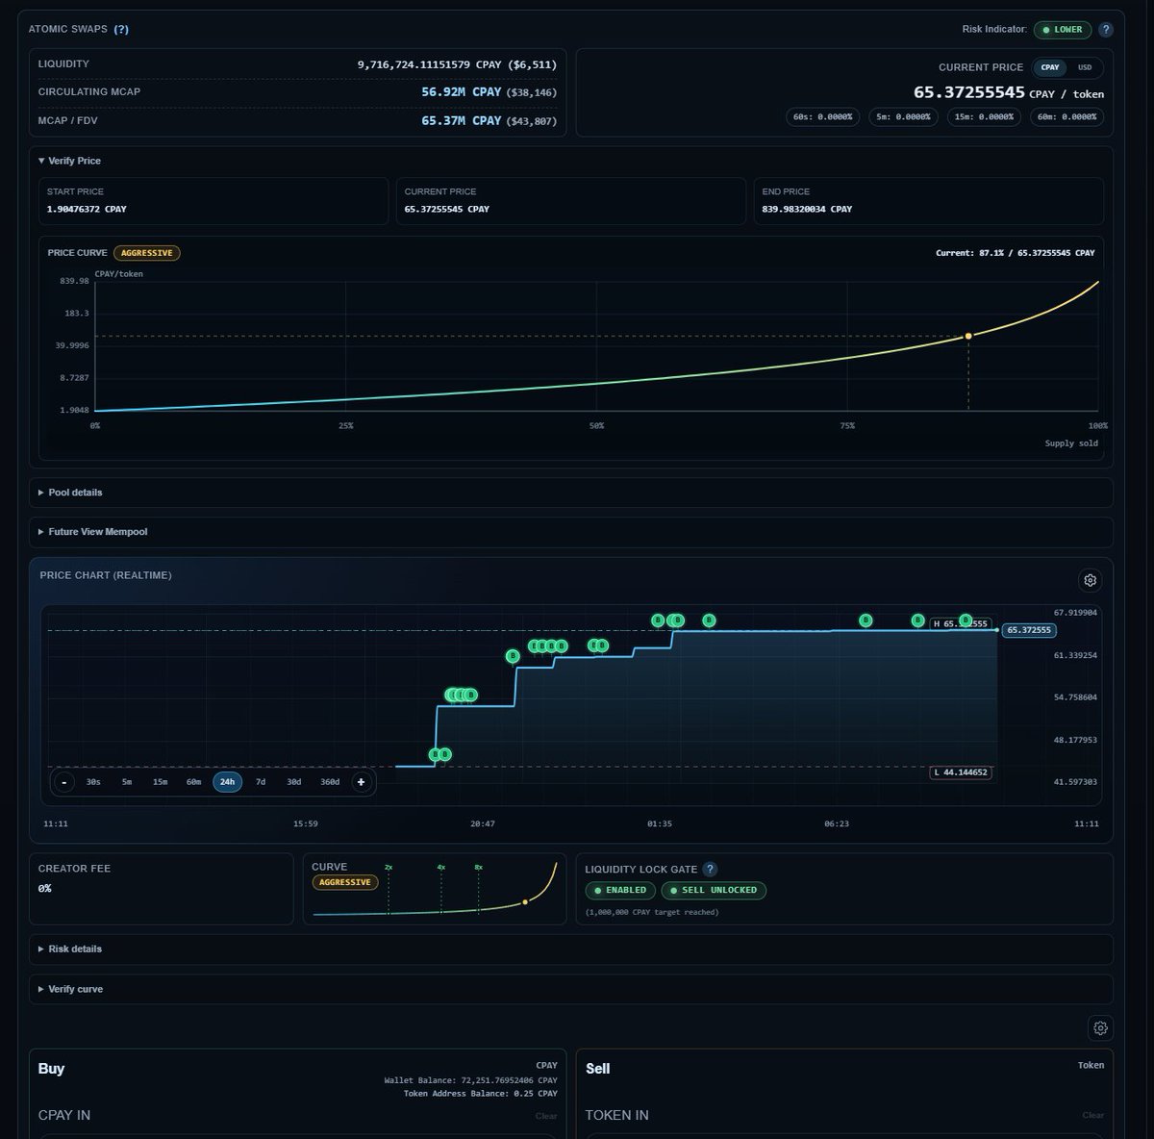This screenshot has width=1154, height=1139.
Task: Click the Creator Fee 0% value
Action: click(44, 888)
